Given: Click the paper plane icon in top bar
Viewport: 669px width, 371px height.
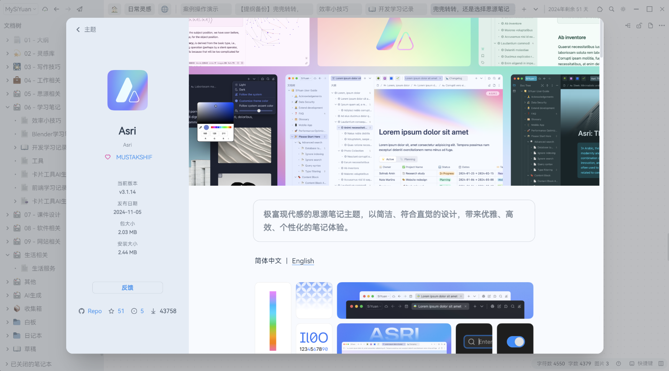Looking at the screenshot, I should 80,9.
